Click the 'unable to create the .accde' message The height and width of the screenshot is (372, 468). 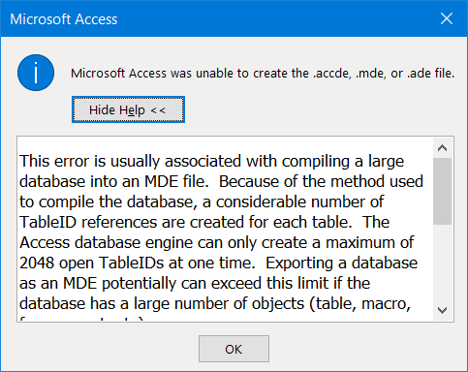(x=263, y=74)
